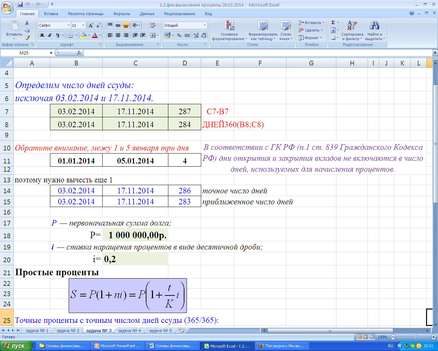Click Merge and Center icon

152,35
